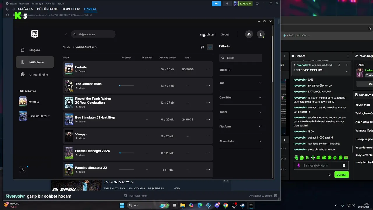Click The Outlast Trials progress bar
This screenshot has width=373, height=210.
[126, 86]
